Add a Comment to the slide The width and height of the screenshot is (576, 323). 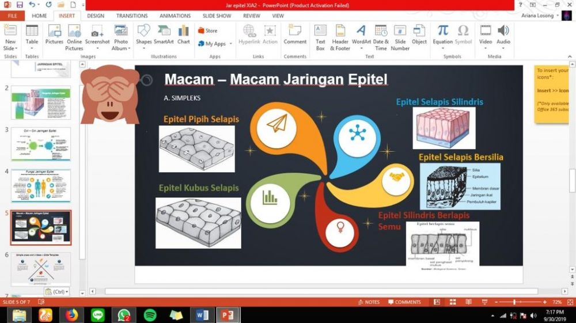tap(295, 35)
